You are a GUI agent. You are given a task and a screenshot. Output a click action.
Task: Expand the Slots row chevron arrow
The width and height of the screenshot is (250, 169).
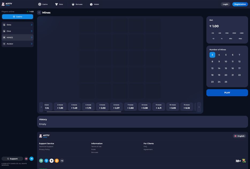point(32,25)
